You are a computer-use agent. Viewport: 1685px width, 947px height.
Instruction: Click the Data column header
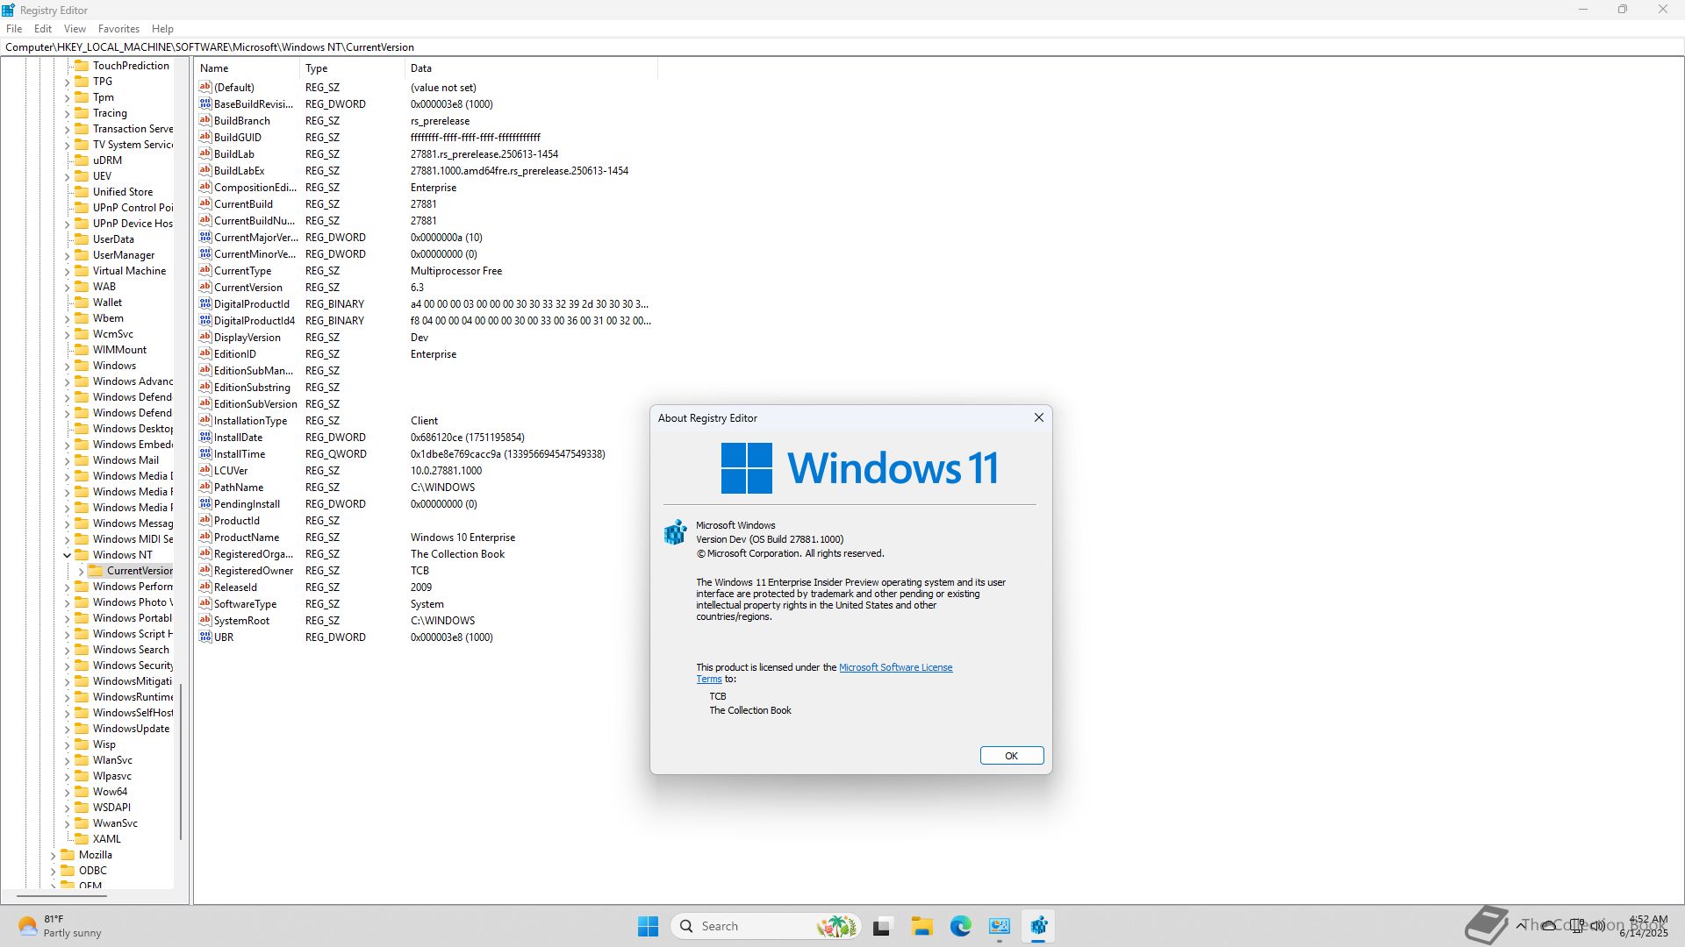click(421, 68)
